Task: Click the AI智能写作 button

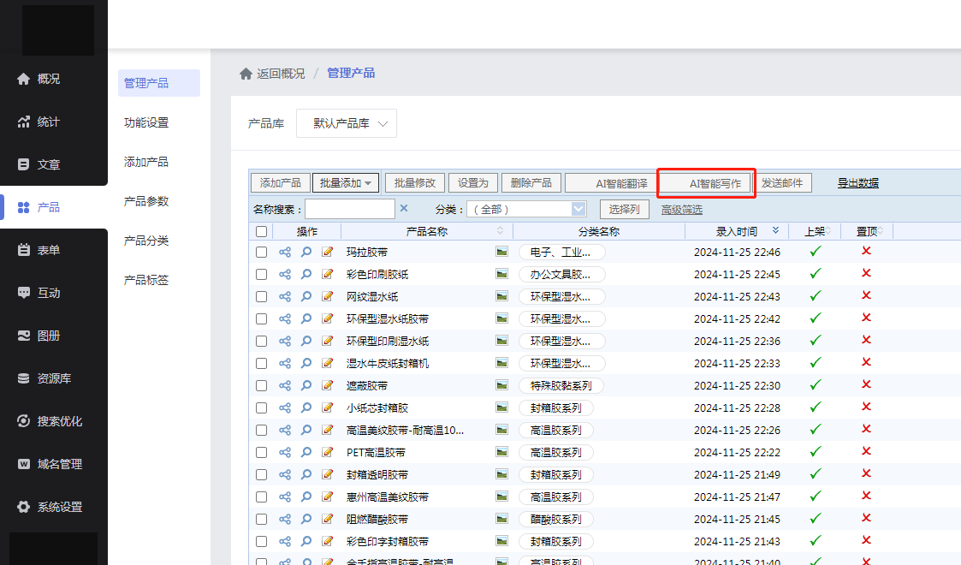Action: click(706, 183)
